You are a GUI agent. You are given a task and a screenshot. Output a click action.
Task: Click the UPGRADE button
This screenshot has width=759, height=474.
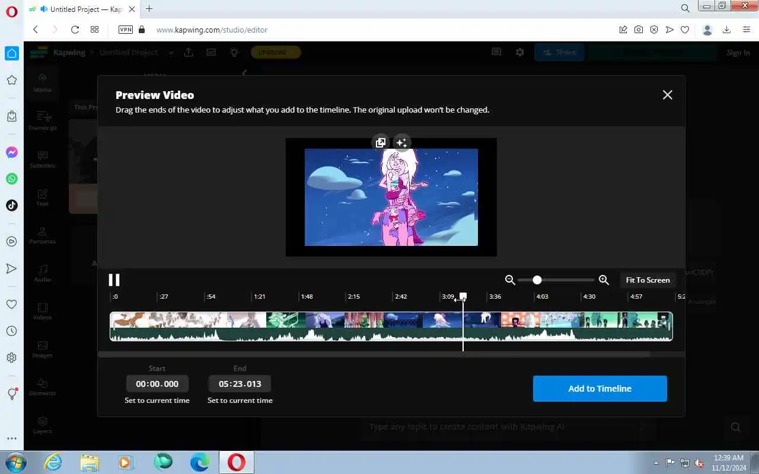(276, 52)
